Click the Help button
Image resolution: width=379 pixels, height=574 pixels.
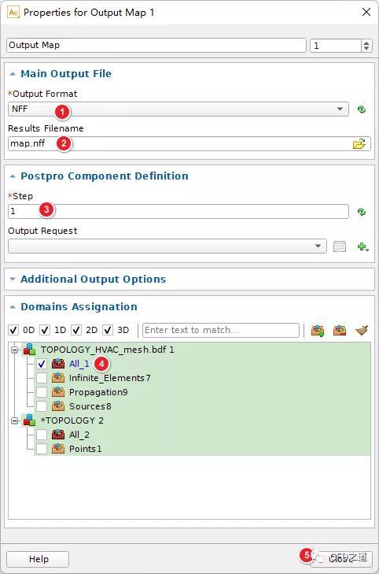point(38,559)
